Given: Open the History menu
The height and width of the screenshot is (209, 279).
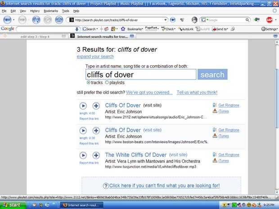Looking at the screenshot, I should (x=35, y=11).
